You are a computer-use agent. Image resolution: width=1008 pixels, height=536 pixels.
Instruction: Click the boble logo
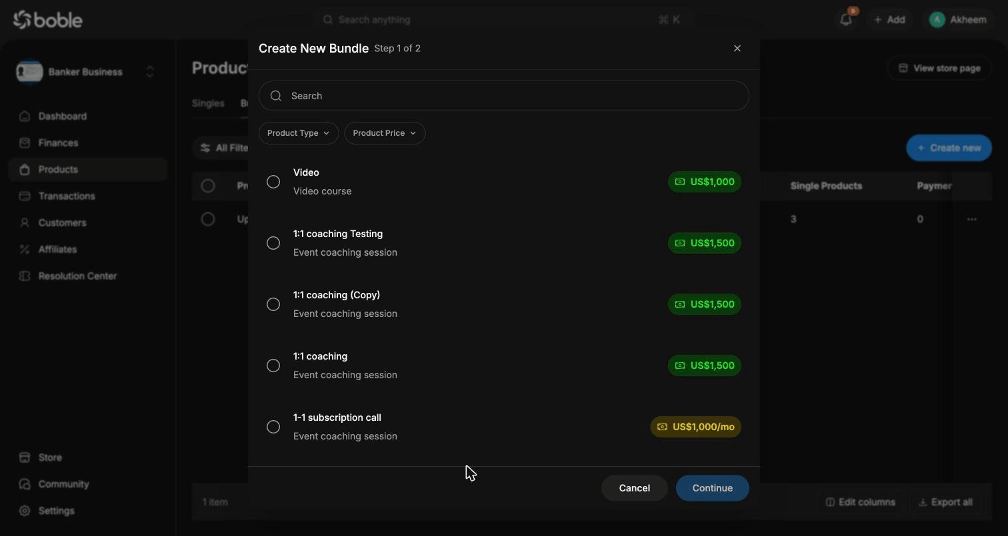(48, 20)
